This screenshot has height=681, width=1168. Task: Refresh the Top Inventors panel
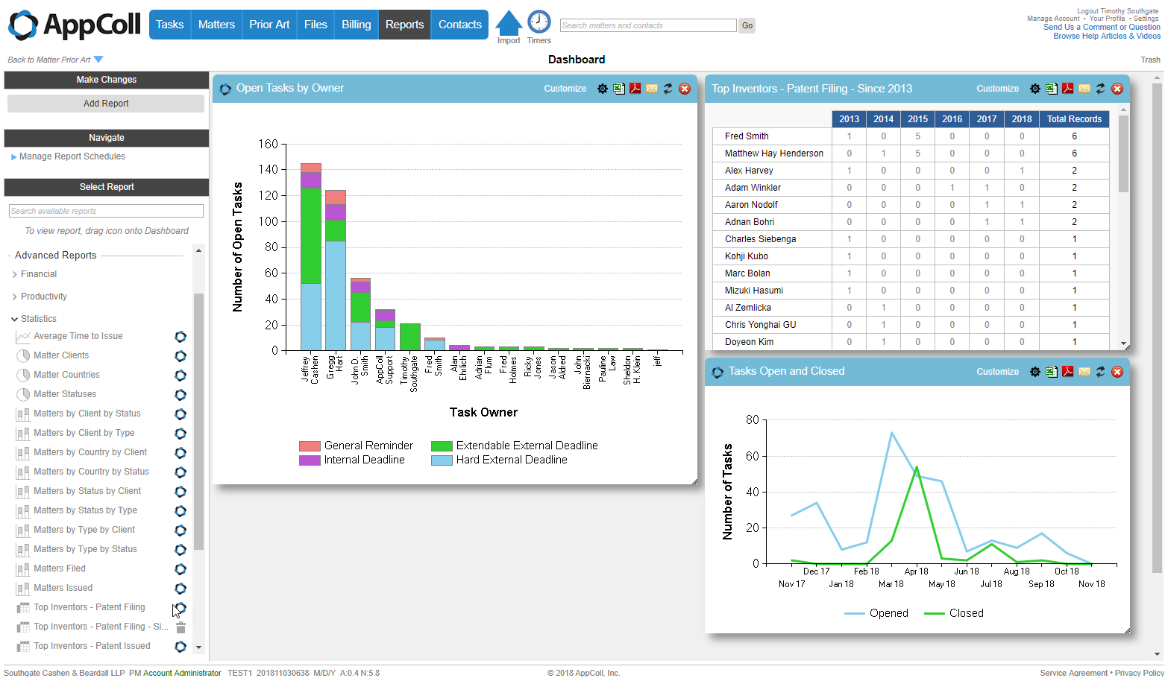click(x=1101, y=89)
